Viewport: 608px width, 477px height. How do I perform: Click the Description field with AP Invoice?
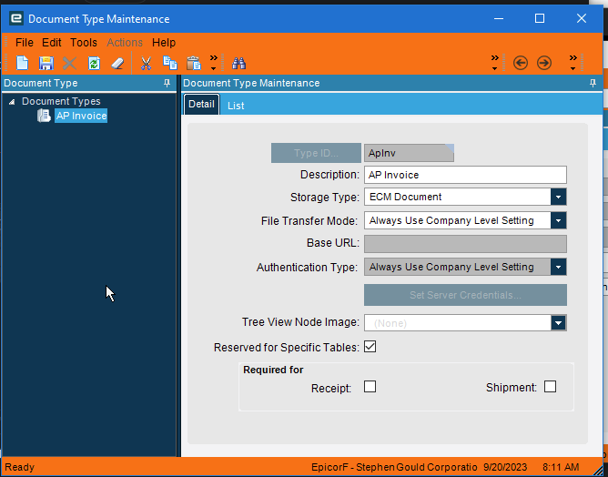point(465,175)
